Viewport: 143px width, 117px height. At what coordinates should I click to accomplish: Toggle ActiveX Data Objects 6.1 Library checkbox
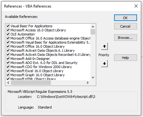(8, 51)
